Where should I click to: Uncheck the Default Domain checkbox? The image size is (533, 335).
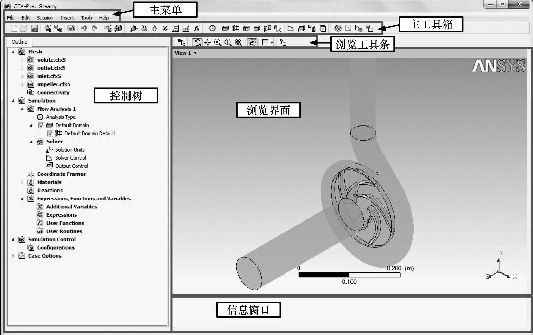(x=41, y=125)
